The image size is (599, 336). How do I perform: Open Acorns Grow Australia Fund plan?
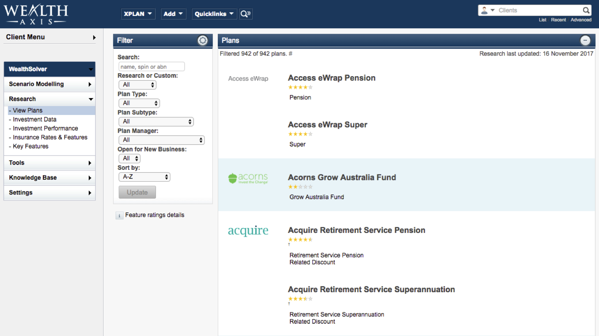pyautogui.click(x=342, y=178)
